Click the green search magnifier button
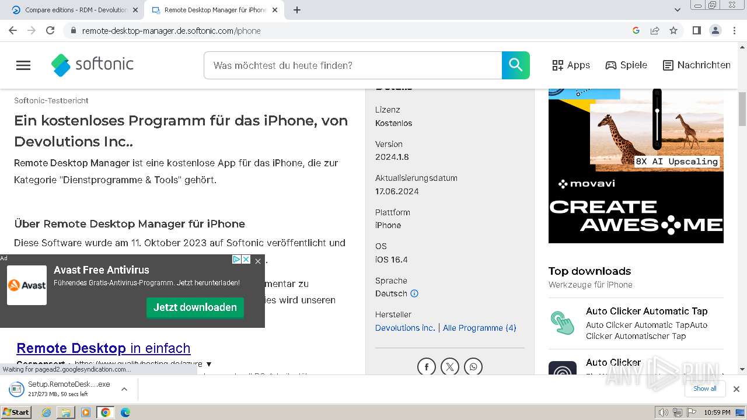Viewport: 747px width, 420px height. point(516,65)
